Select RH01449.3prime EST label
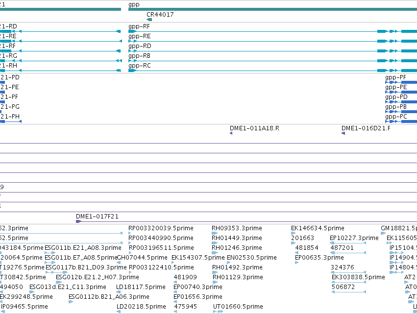The height and width of the screenshot is (314, 417). (x=237, y=238)
